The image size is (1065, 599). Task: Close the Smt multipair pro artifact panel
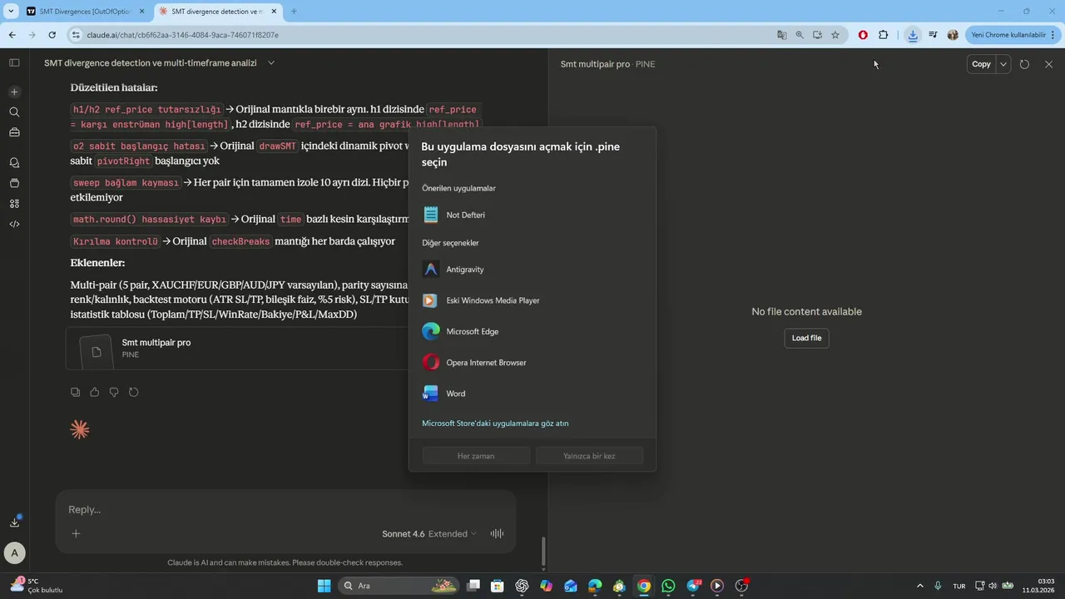1048,64
